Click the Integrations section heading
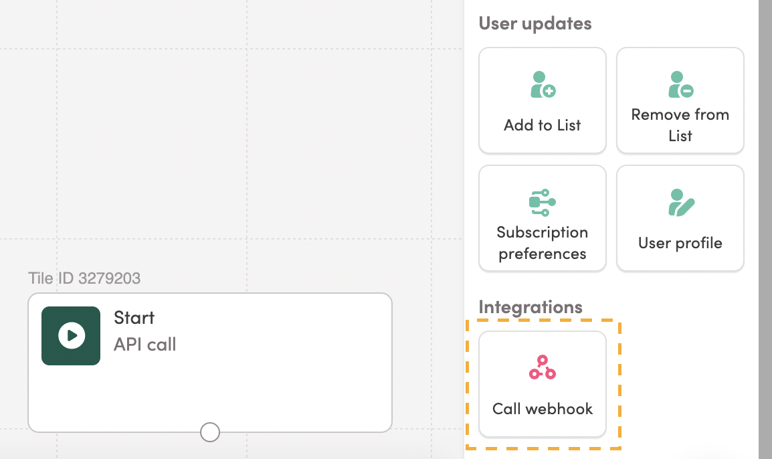This screenshot has width=772, height=459. [530, 307]
